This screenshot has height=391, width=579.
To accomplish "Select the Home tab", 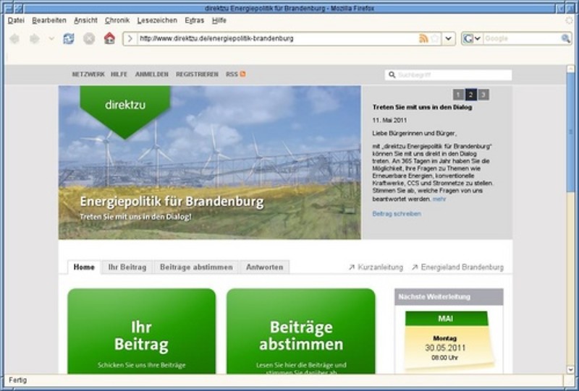I will pyautogui.click(x=84, y=267).
